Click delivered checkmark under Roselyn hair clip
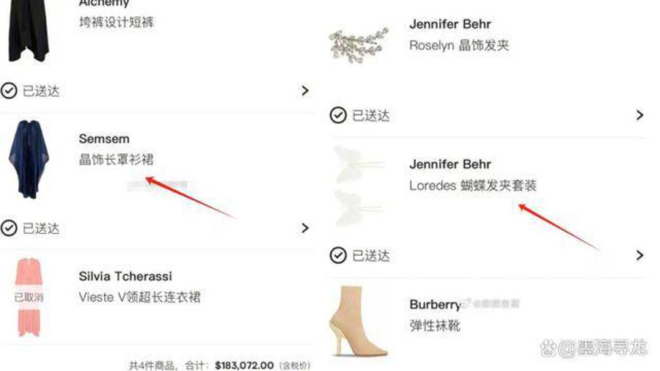This screenshot has width=660, height=371. pyautogui.click(x=338, y=115)
